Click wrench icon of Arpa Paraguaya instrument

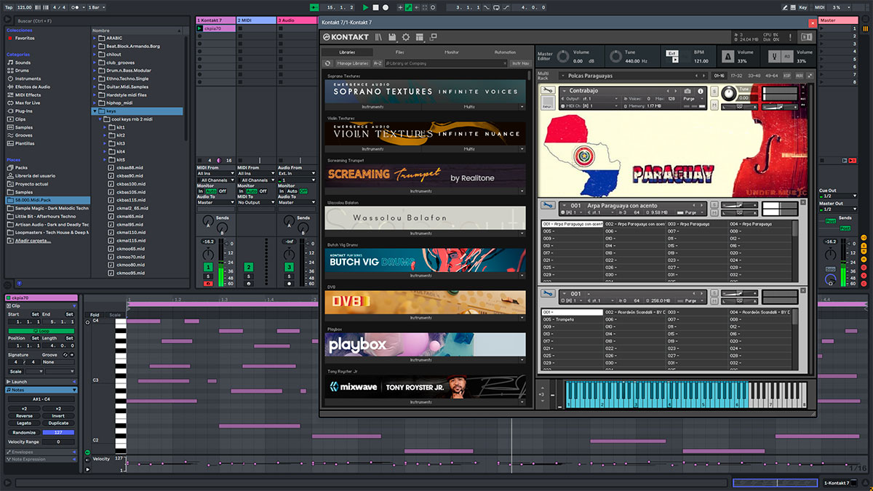tap(549, 206)
